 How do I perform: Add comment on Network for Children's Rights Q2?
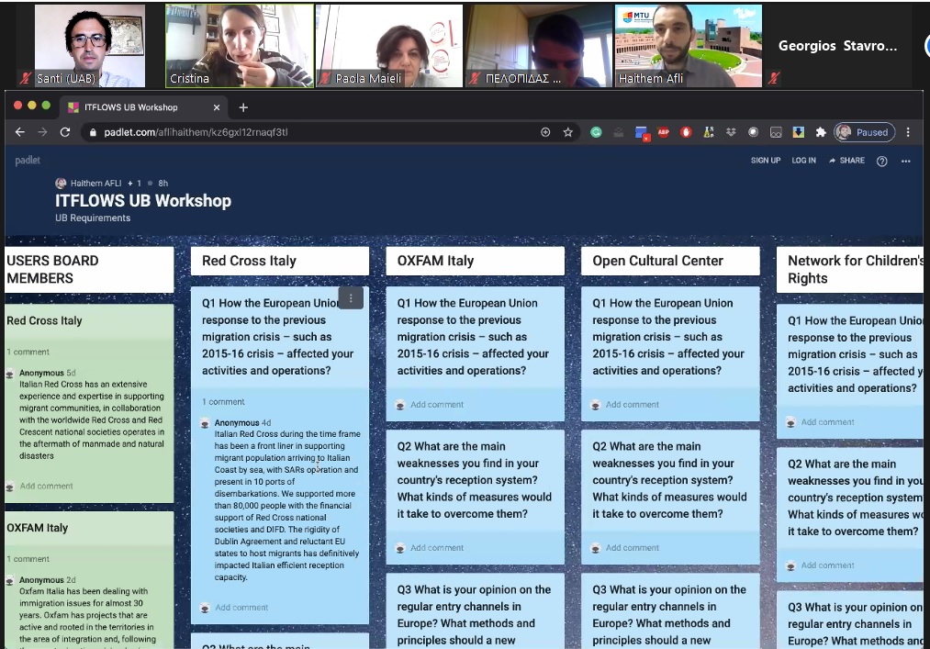827,565
